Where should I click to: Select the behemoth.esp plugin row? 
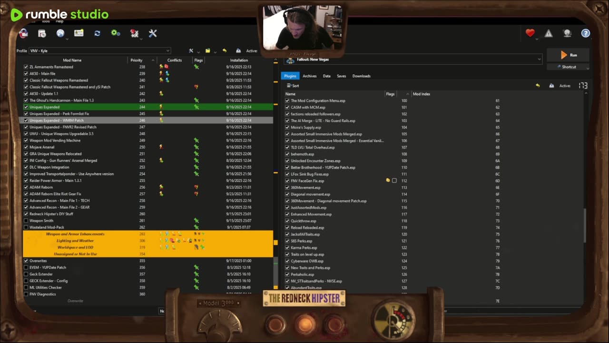(x=433, y=154)
